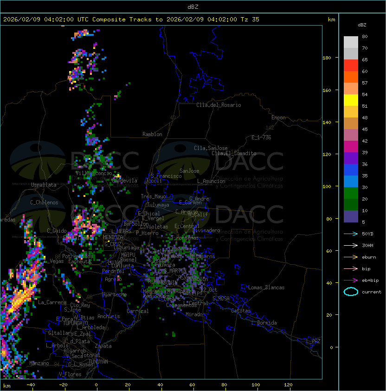The height and width of the screenshot is (391, 386).
Task: Click the 'TUPUNGATO' map label
Action: click(x=75, y=323)
